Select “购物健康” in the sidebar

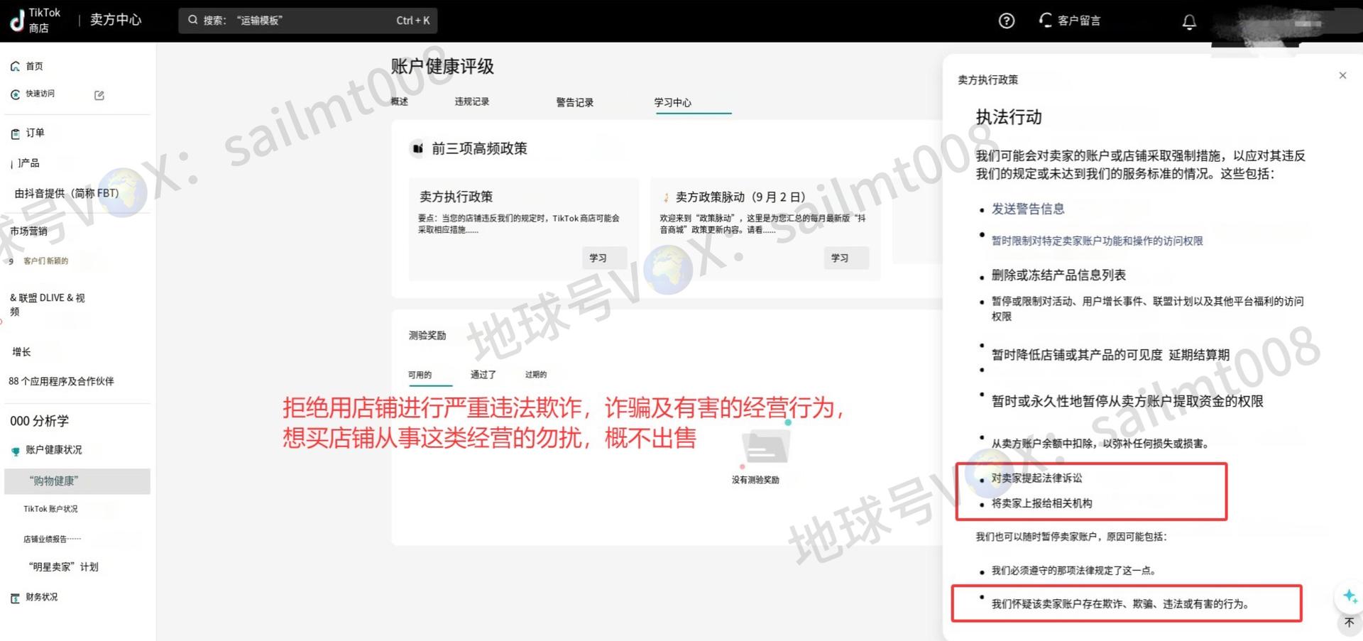click(x=54, y=481)
